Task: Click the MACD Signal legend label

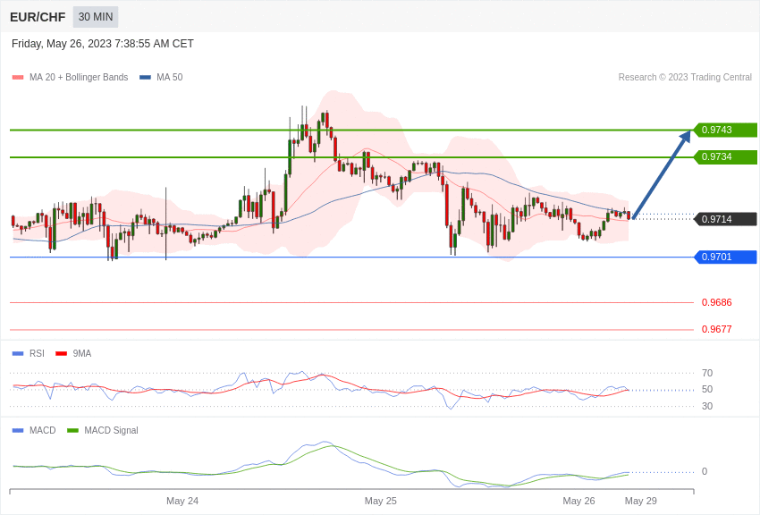Action: (x=111, y=430)
